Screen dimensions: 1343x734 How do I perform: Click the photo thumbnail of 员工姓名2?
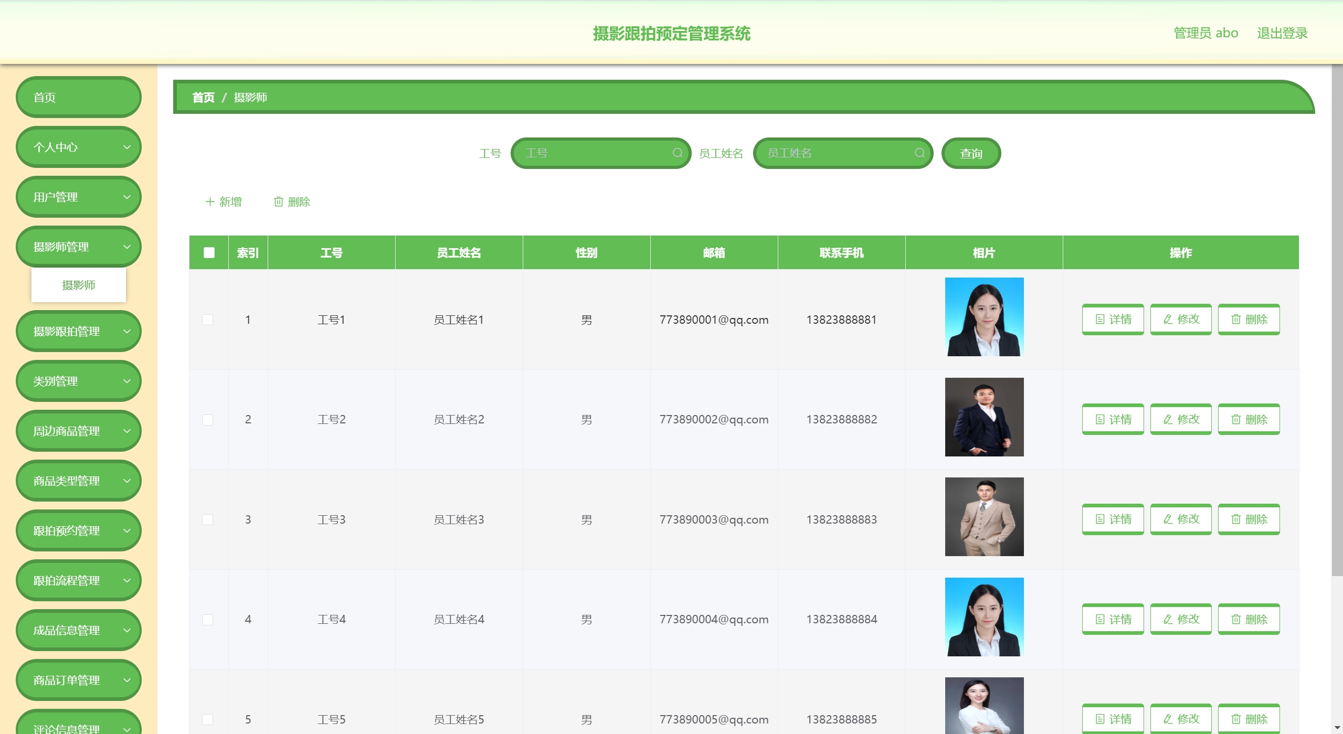click(x=984, y=417)
